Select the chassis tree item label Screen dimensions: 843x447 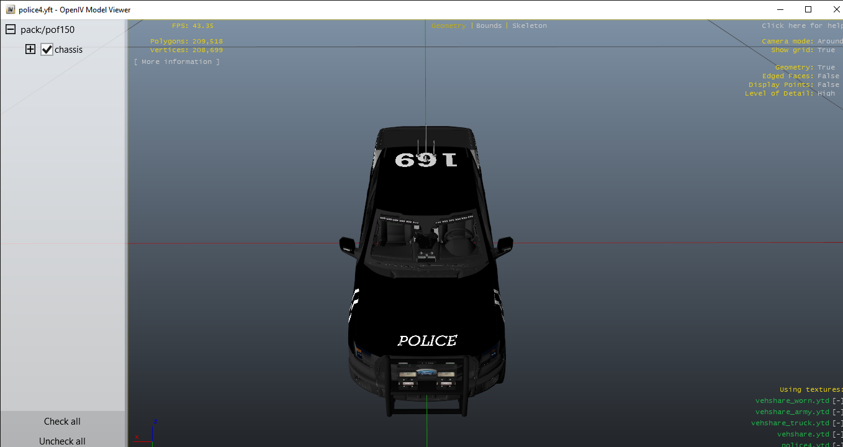coord(68,50)
